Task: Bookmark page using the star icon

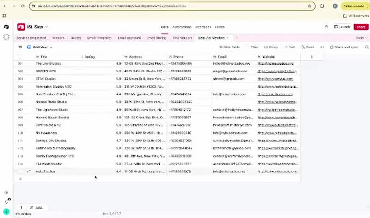Action: click(x=309, y=6)
